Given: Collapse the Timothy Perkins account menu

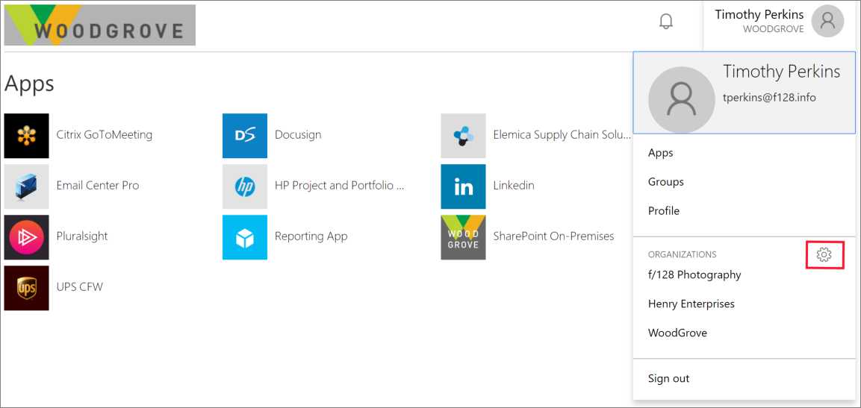Looking at the screenshot, I should tap(779, 22).
